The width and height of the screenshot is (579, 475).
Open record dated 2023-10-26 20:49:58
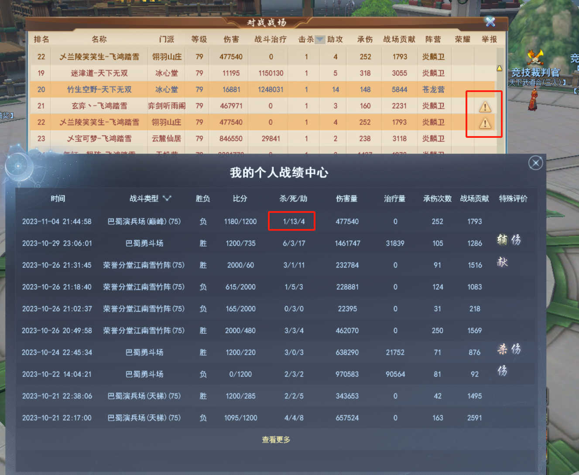pos(276,331)
